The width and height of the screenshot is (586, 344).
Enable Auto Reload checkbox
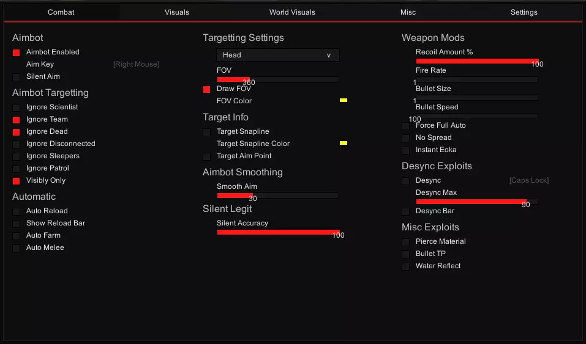(17, 211)
